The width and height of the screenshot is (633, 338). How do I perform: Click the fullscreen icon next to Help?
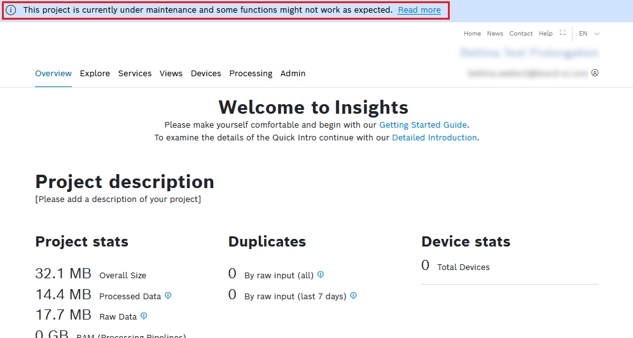coord(562,33)
